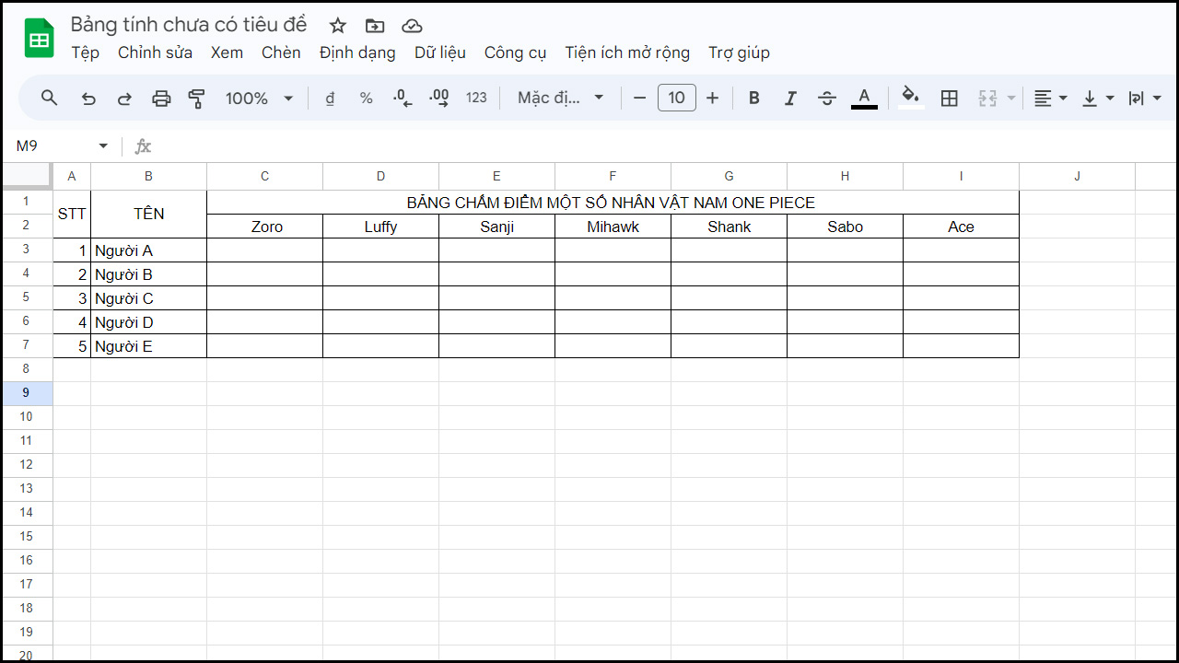Image resolution: width=1179 pixels, height=663 pixels.
Task: Toggle bold formatting
Action: [753, 98]
